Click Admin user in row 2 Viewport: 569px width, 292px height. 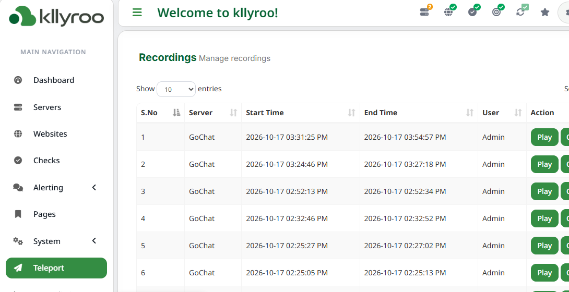[x=493, y=164]
